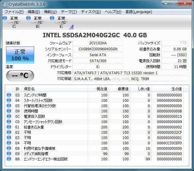Viewport: 194px width, 171px height.
Task: Click status orb for 0C 電源投入回数 row
Action: click(9, 116)
